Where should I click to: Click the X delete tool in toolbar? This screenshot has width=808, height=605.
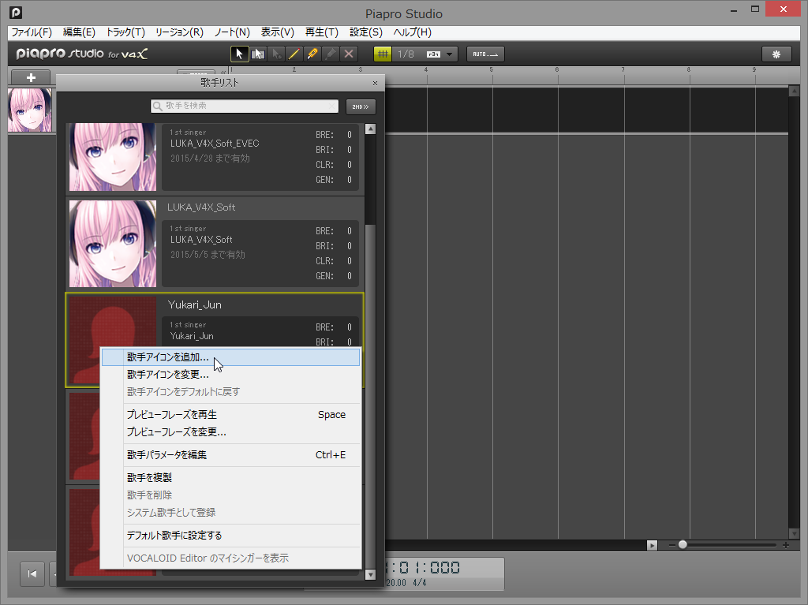coord(349,54)
